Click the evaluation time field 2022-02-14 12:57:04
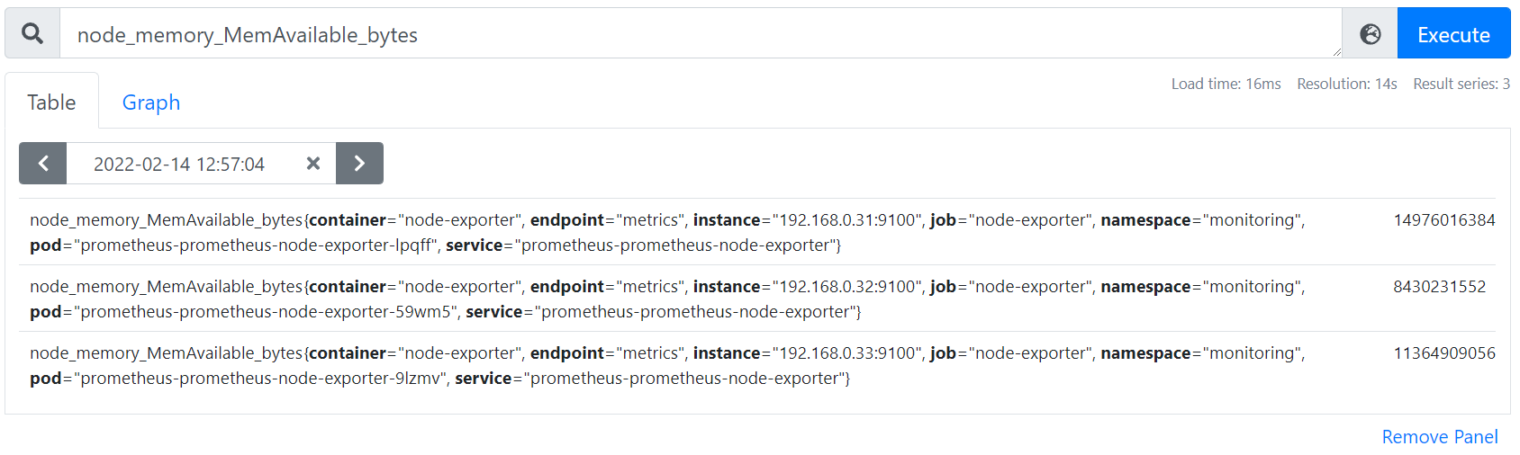This screenshot has width=1520, height=455. (x=179, y=164)
